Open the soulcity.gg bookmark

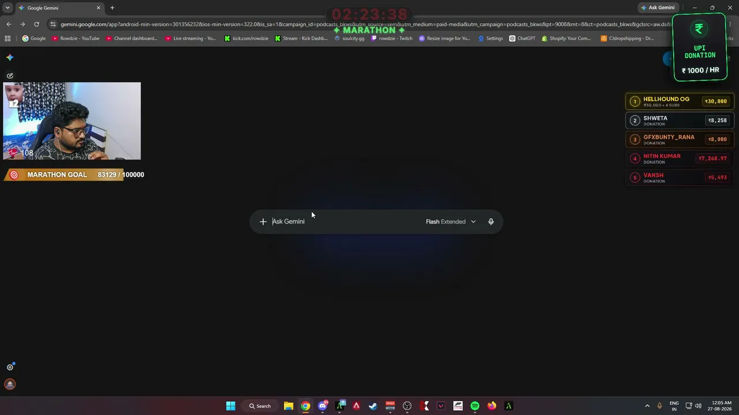click(x=349, y=39)
